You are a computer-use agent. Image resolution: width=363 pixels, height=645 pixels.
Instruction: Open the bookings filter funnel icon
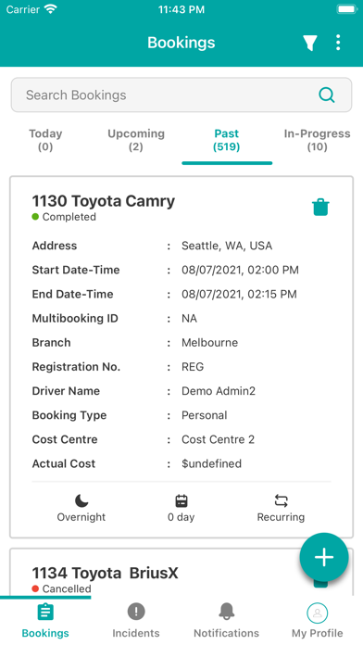pyautogui.click(x=310, y=43)
